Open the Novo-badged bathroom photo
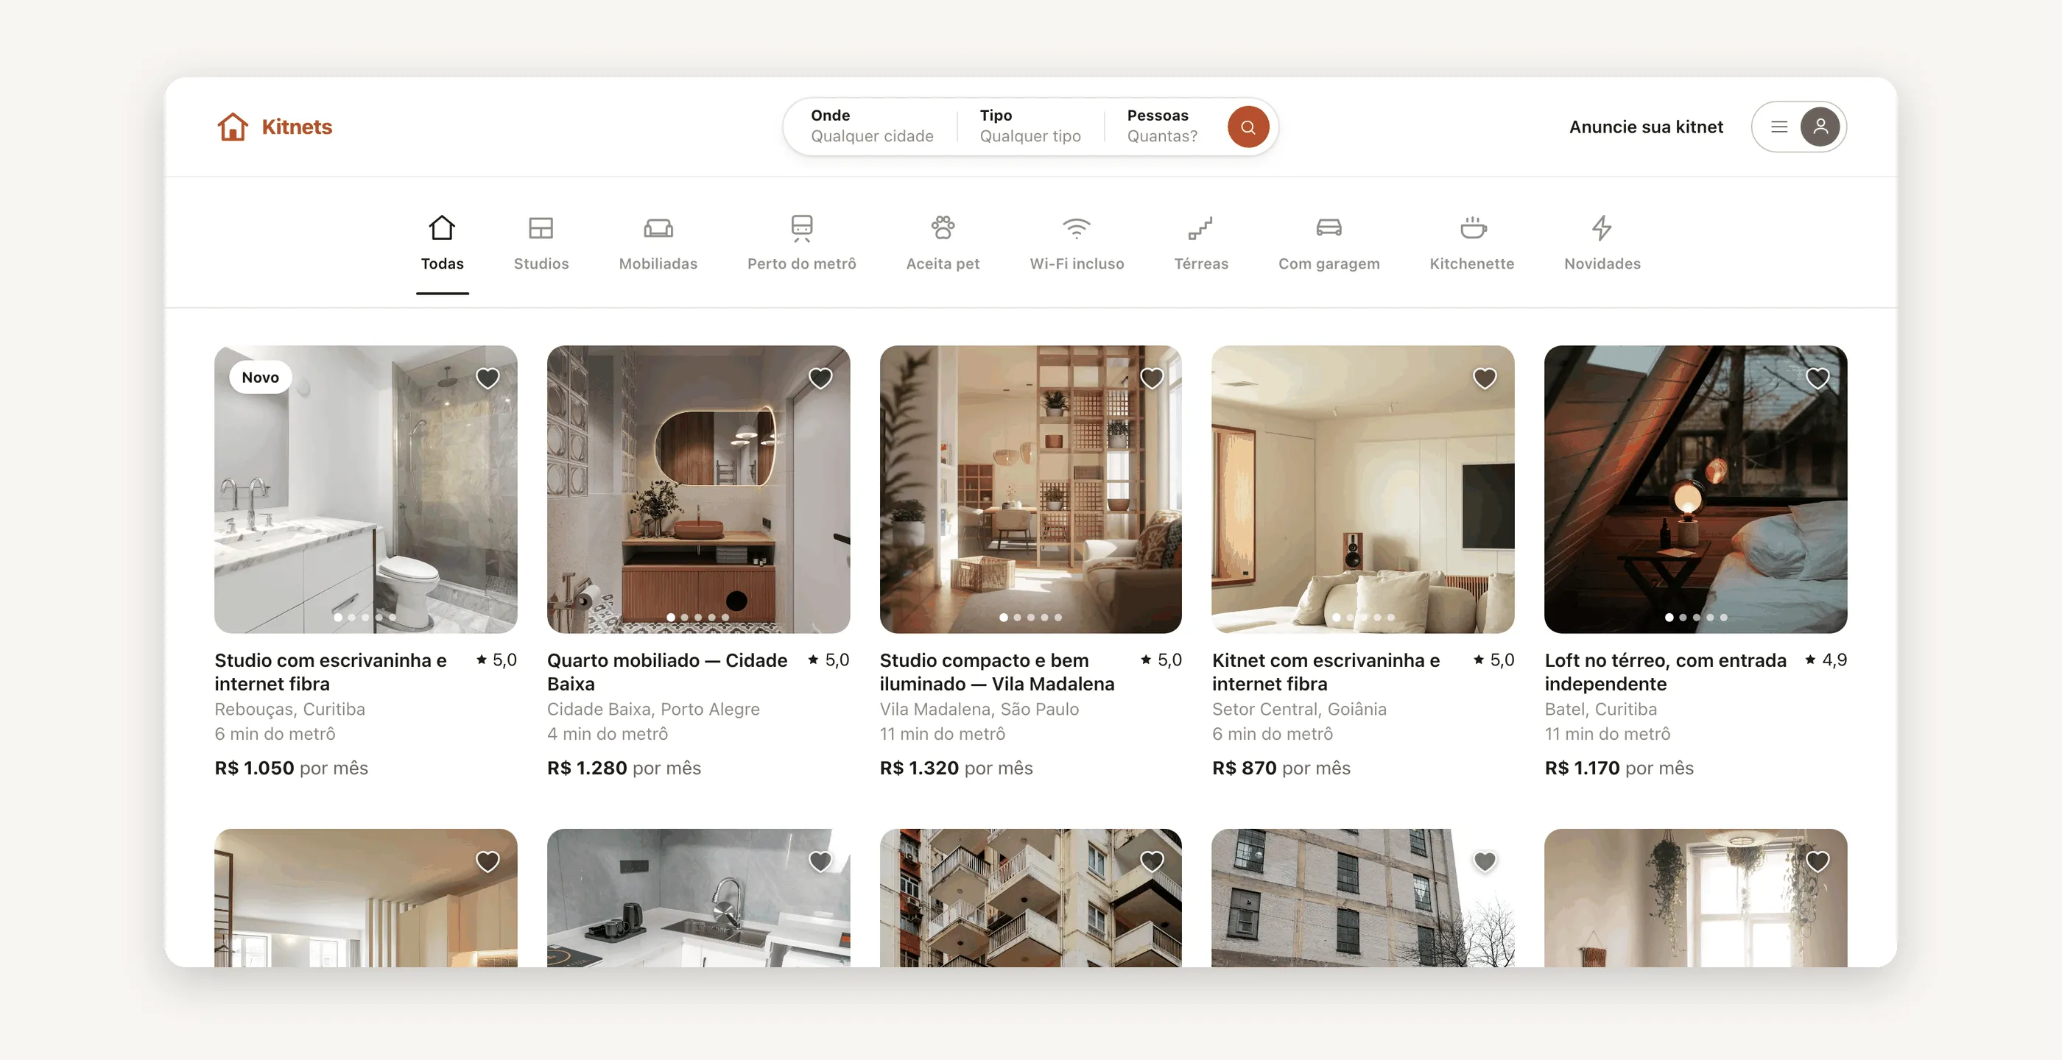Screen dimensions: 2062x1060 (366, 489)
